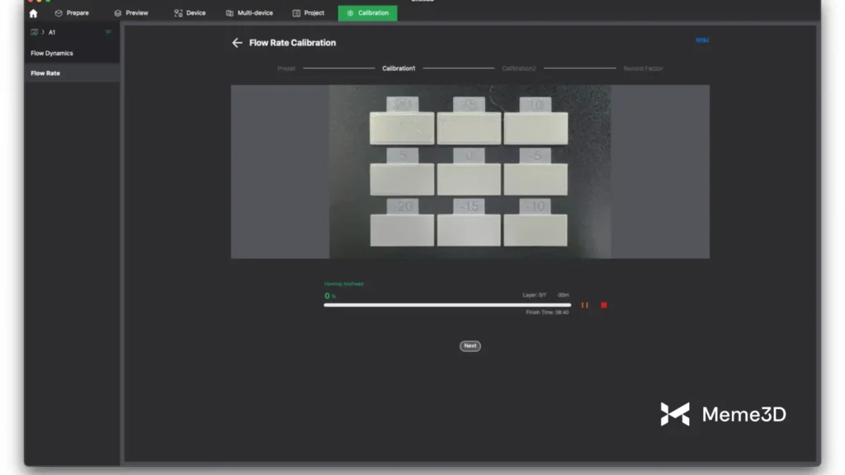Pause the print with the orange pause icon
Image resolution: width=845 pixels, height=475 pixels.
pyautogui.click(x=584, y=305)
